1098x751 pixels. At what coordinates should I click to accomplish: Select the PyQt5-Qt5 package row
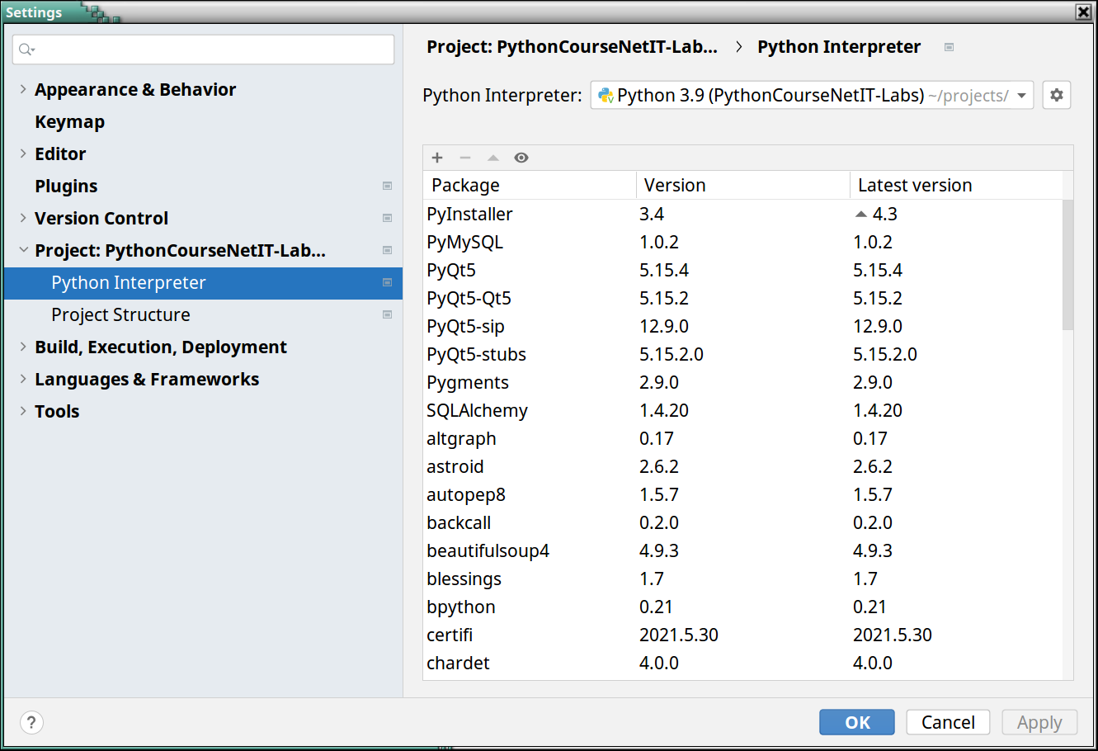click(743, 298)
